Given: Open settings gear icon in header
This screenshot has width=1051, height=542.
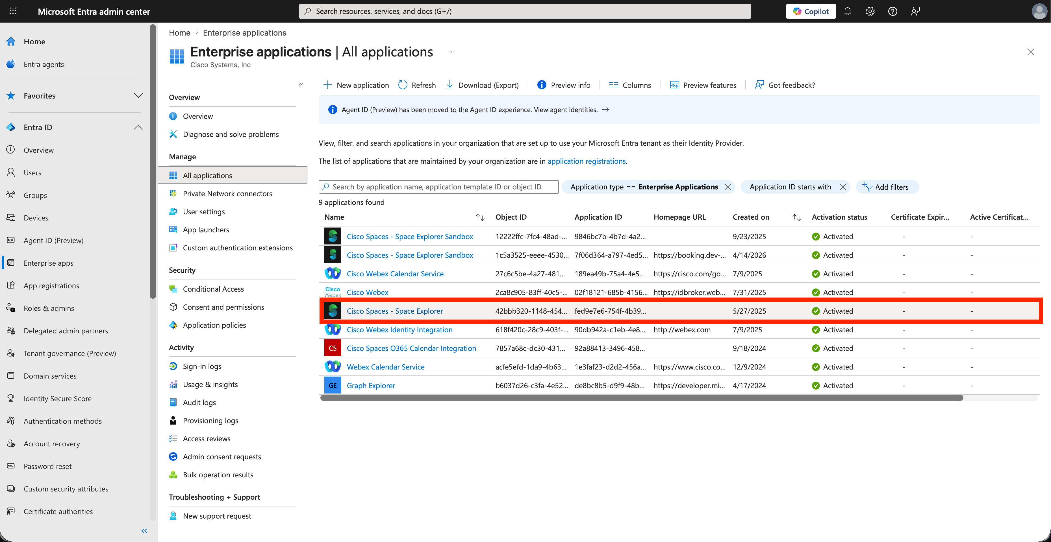Looking at the screenshot, I should (x=870, y=11).
